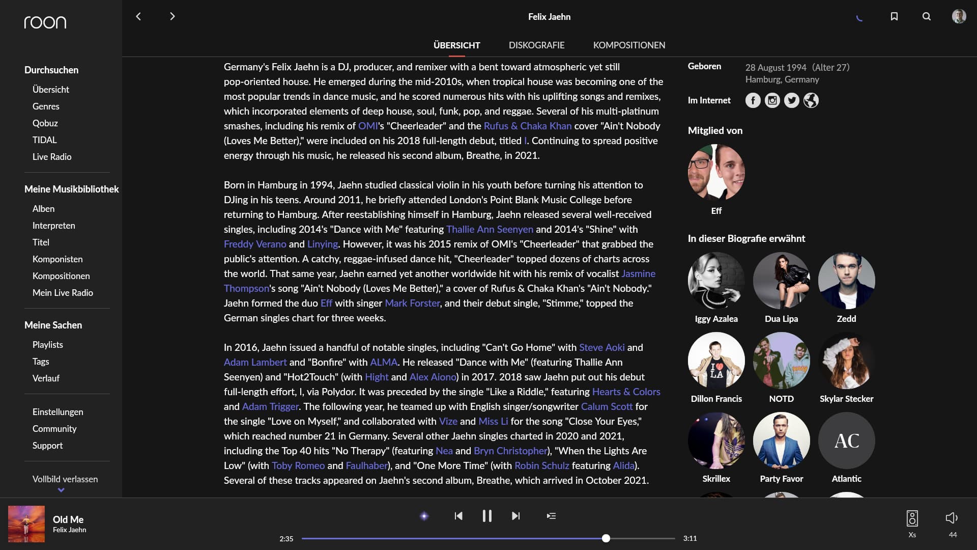Switch to the KOMPOSITIONEN tab
977x550 pixels.
pyautogui.click(x=629, y=45)
